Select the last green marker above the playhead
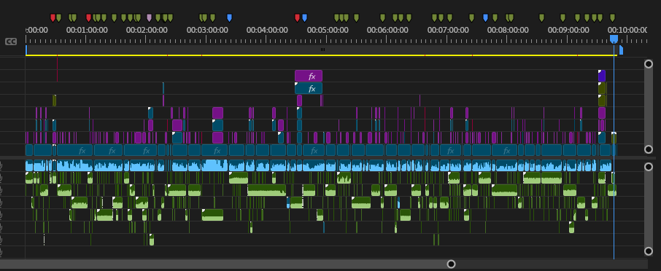 tap(612, 17)
